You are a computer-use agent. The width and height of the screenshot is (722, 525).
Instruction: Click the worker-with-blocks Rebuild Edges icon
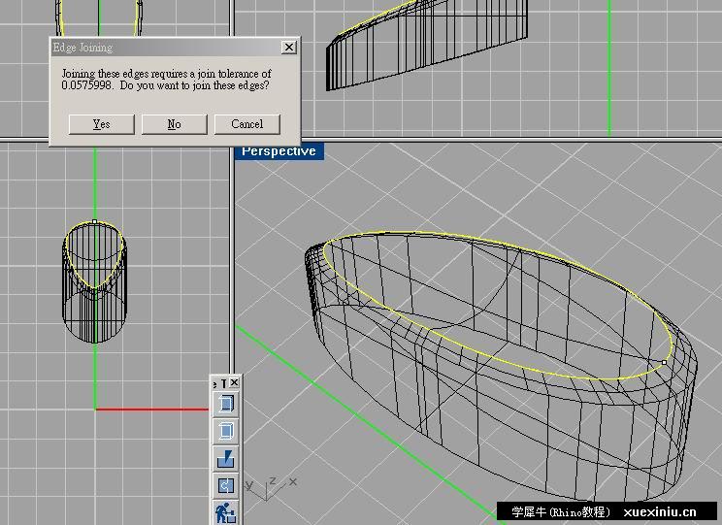[x=225, y=512]
